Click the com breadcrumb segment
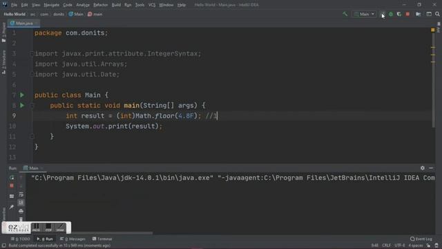 coord(44,14)
